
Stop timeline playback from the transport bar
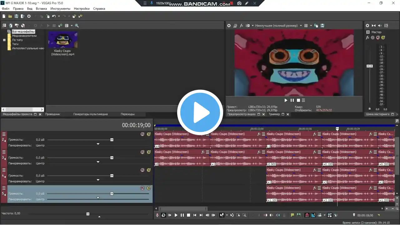[x=188, y=215]
